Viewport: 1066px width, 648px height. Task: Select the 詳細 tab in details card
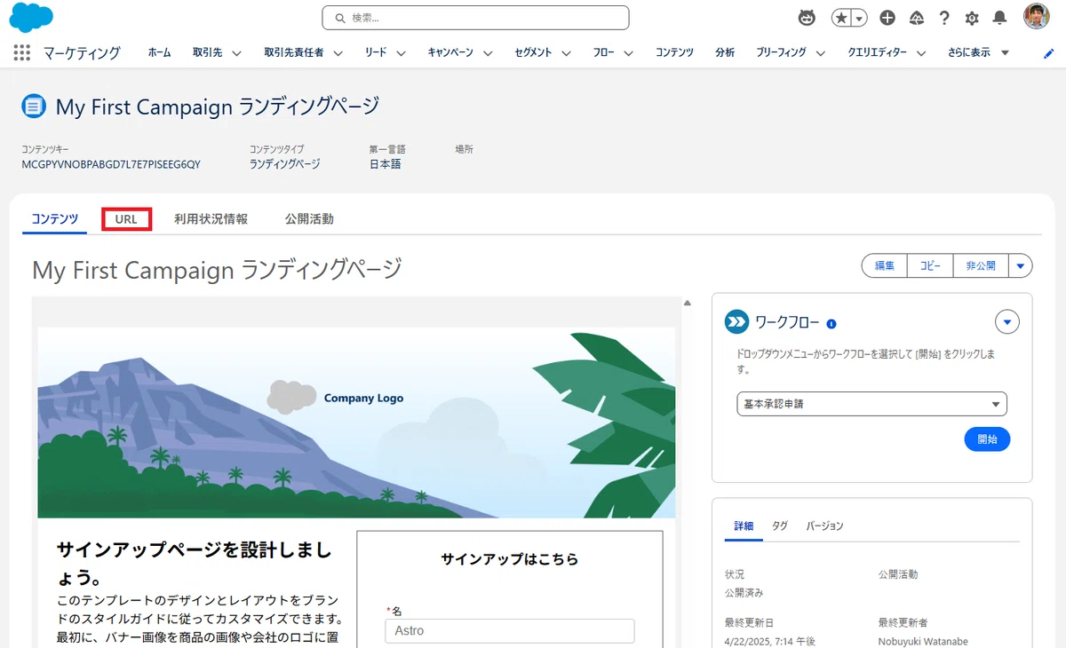coord(744,526)
